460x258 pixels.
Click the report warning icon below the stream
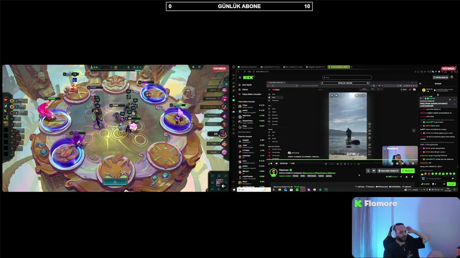[406, 177]
